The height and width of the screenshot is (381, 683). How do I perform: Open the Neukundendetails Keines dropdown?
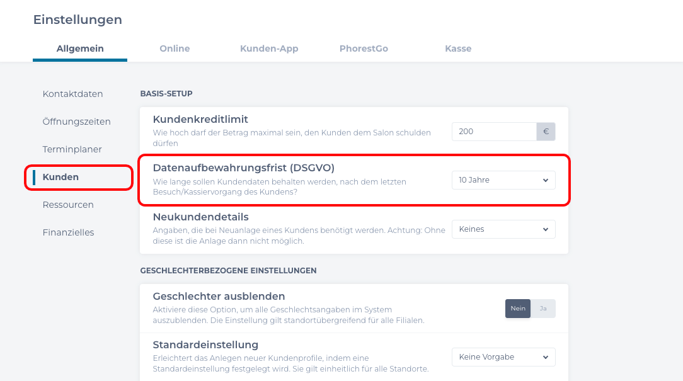point(503,229)
